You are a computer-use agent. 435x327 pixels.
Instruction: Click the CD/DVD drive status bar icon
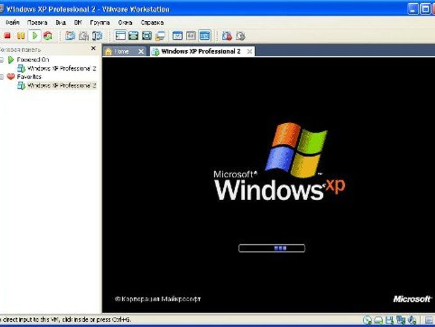pos(368,320)
